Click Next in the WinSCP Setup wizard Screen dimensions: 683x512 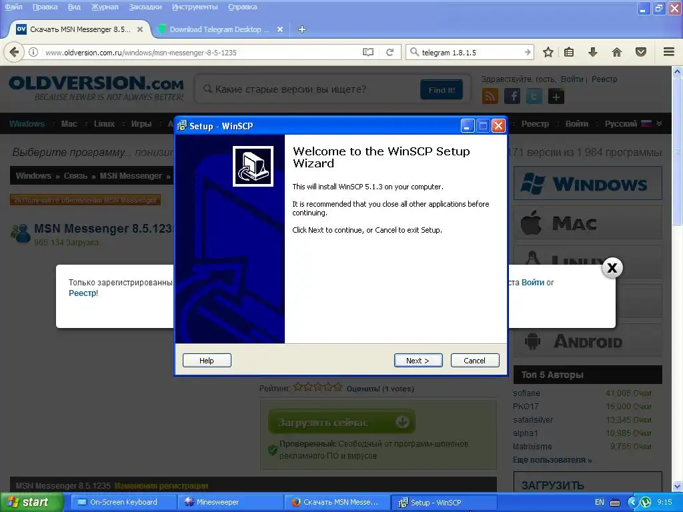pyautogui.click(x=418, y=361)
